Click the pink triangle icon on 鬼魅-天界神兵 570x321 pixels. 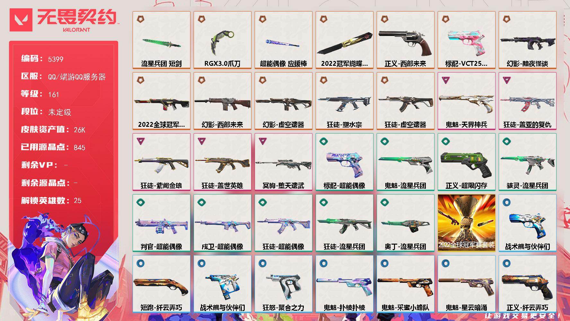[x=445, y=80]
